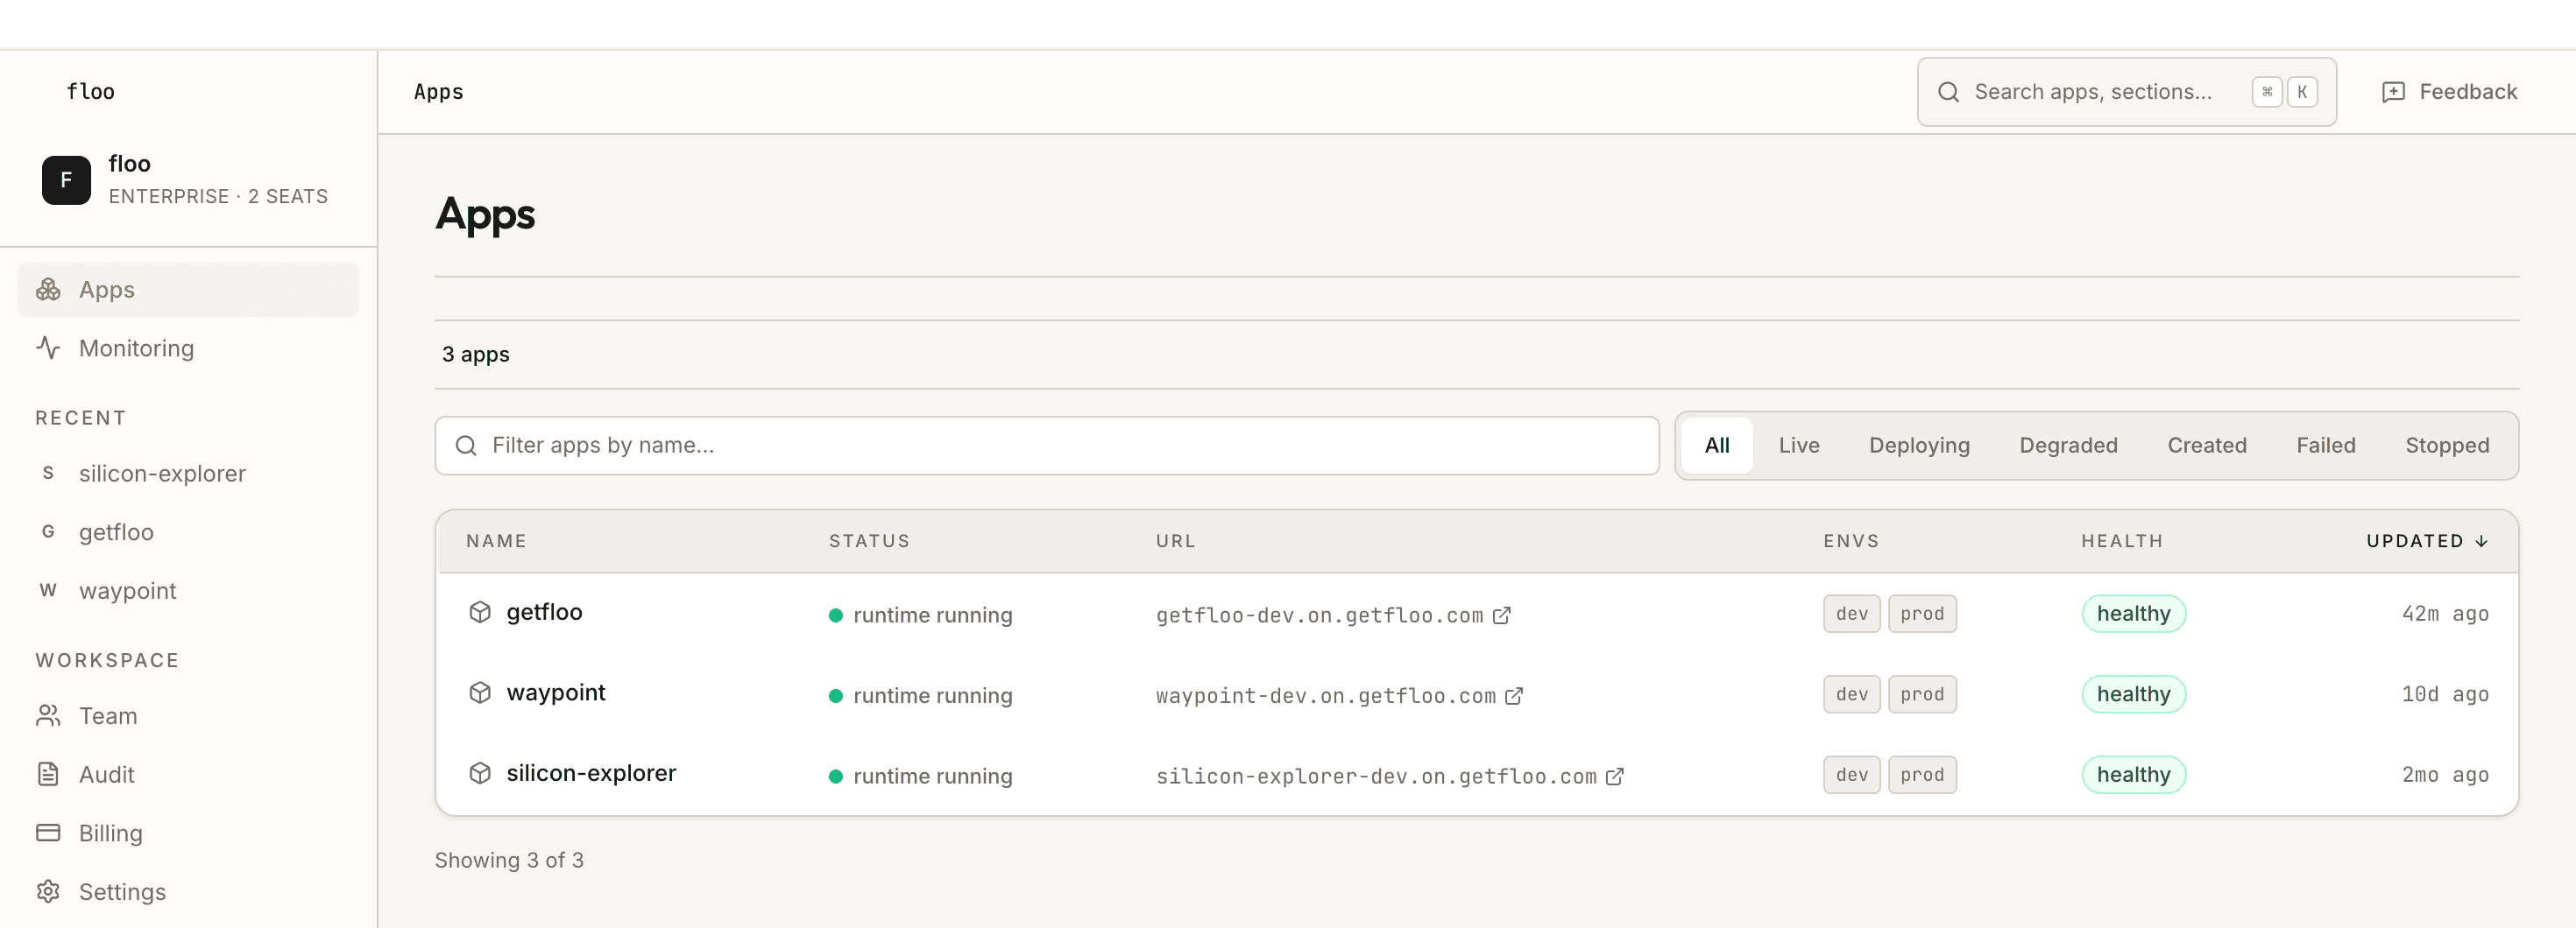This screenshot has height=928, width=2576.
Task: Click the W badge for recent waypoint
Action: point(48,590)
